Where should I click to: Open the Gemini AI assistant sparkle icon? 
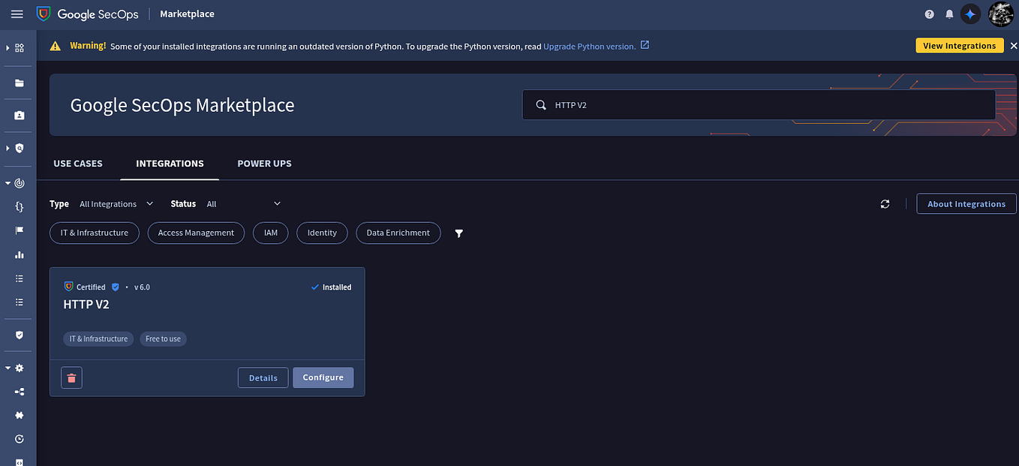970,14
